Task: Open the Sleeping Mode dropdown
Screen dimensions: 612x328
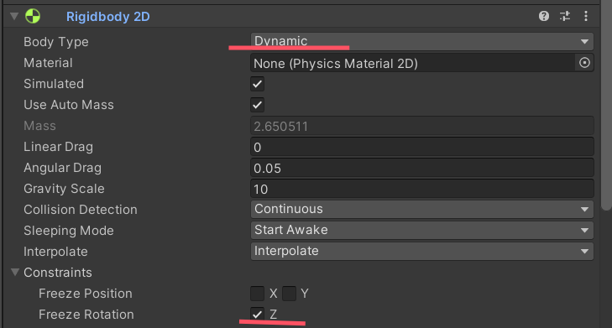Action: [x=422, y=230]
